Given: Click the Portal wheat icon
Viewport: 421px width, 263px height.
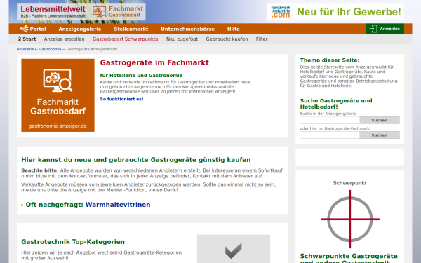Looking at the screenshot, I should [24, 29].
